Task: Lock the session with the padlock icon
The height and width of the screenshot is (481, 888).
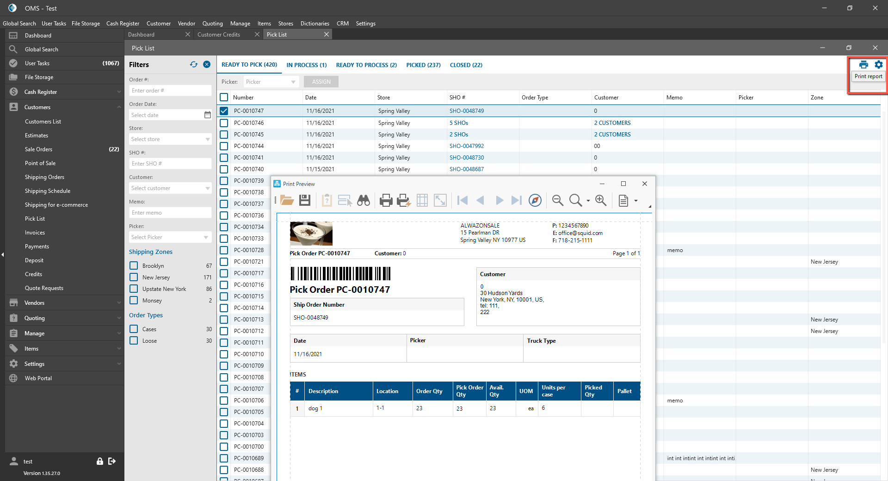Action: 99,461
